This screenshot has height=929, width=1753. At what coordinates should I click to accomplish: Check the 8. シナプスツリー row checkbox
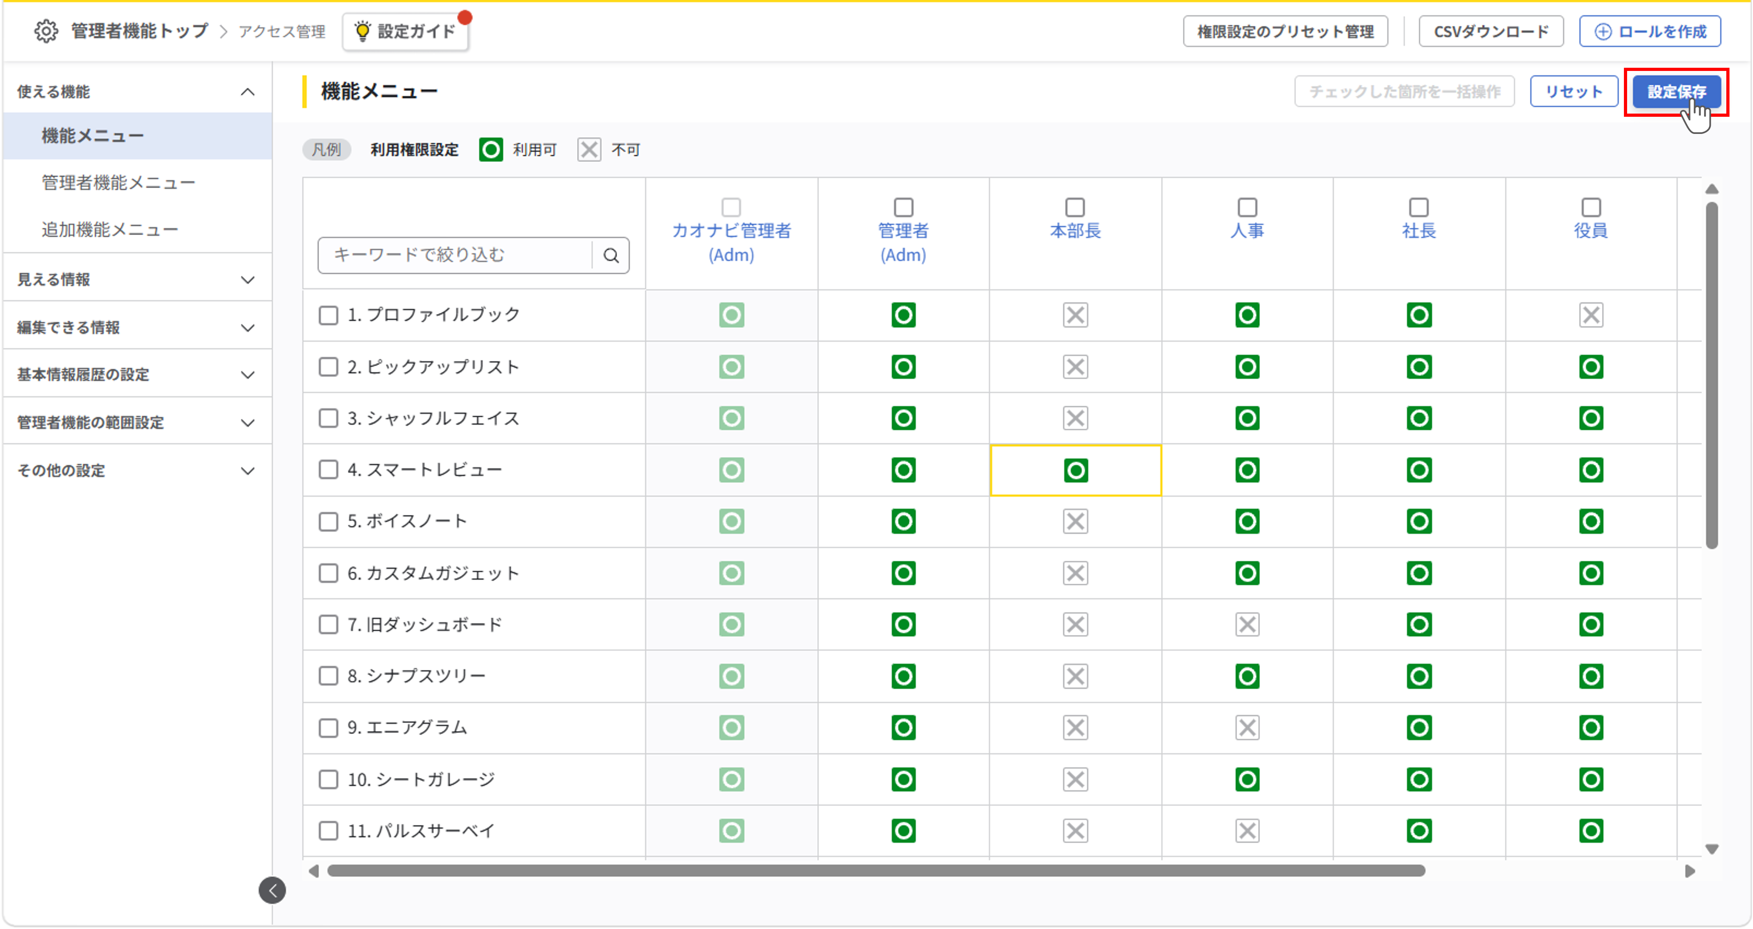[329, 676]
